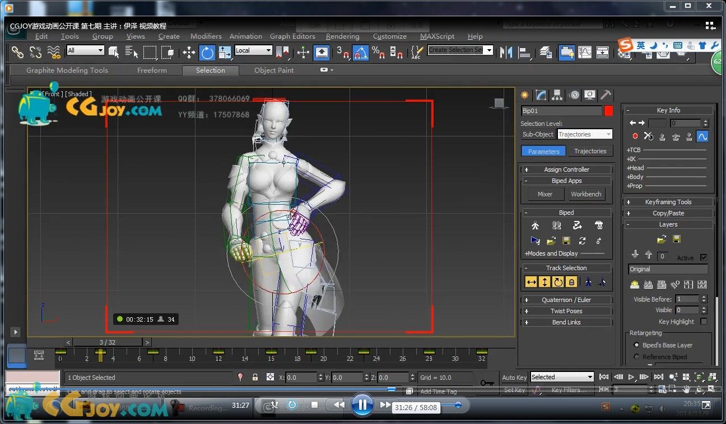Enable the Key Highlight checkbox
The width and height of the screenshot is (726, 424).
704,322
